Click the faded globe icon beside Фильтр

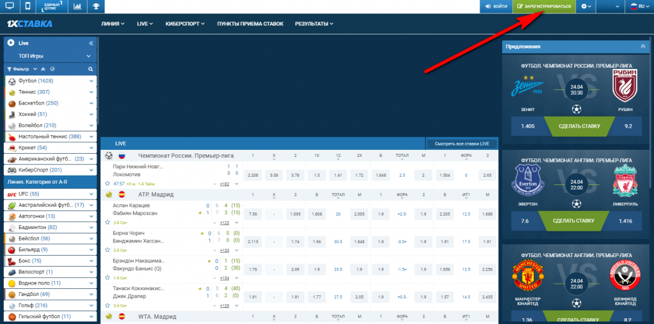[52, 69]
